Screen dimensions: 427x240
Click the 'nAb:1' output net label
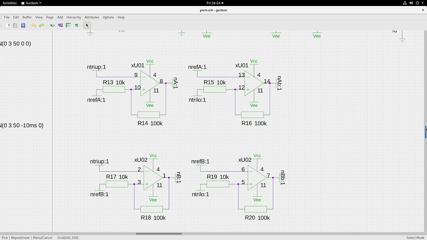280,83
